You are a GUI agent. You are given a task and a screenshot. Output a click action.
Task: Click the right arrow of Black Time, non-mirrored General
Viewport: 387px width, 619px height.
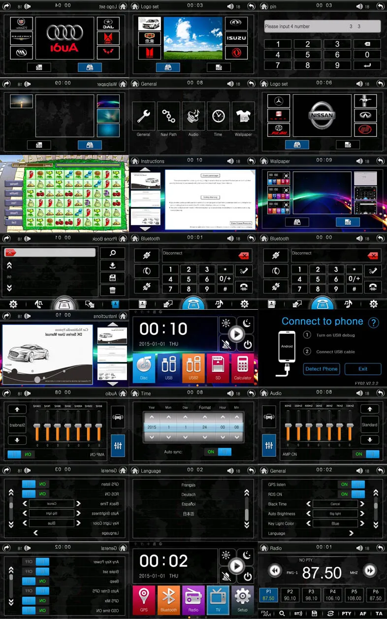(362, 504)
